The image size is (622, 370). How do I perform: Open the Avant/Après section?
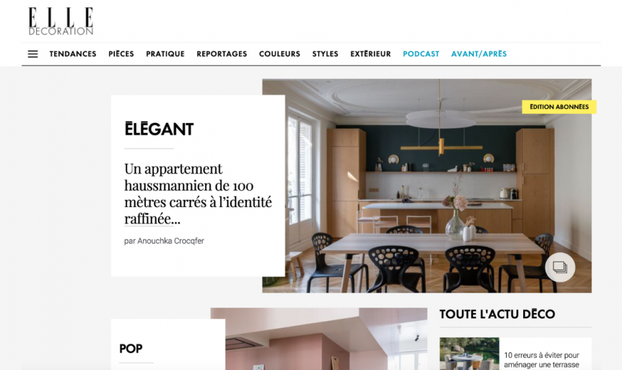tap(479, 54)
